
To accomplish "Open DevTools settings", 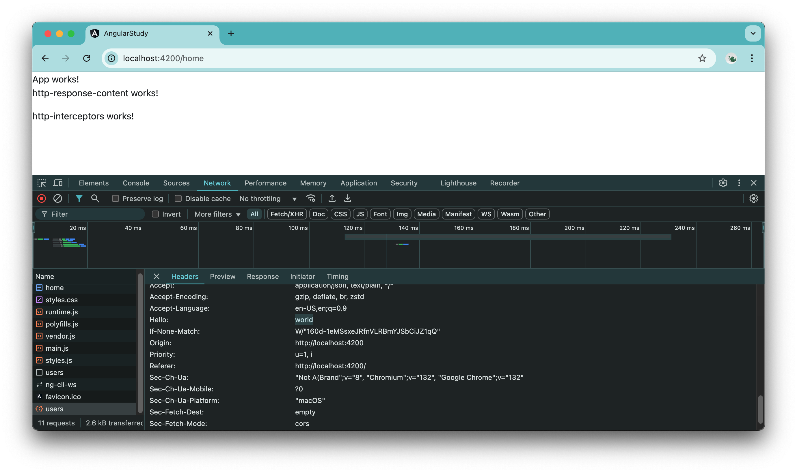I will 723,183.
